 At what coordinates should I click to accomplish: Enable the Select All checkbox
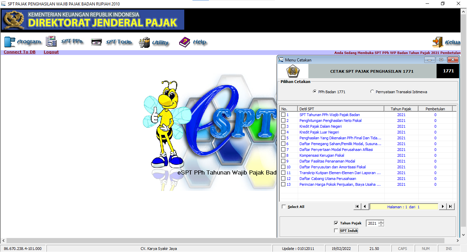284,207
